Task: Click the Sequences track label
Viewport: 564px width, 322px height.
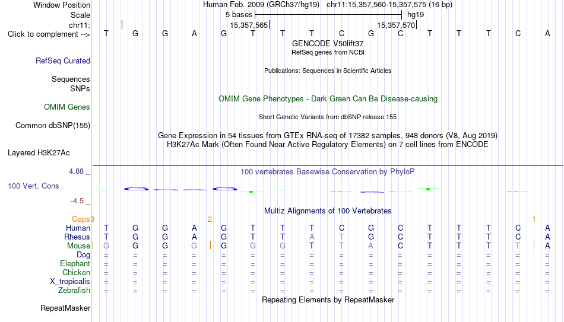Action: point(71,79)
